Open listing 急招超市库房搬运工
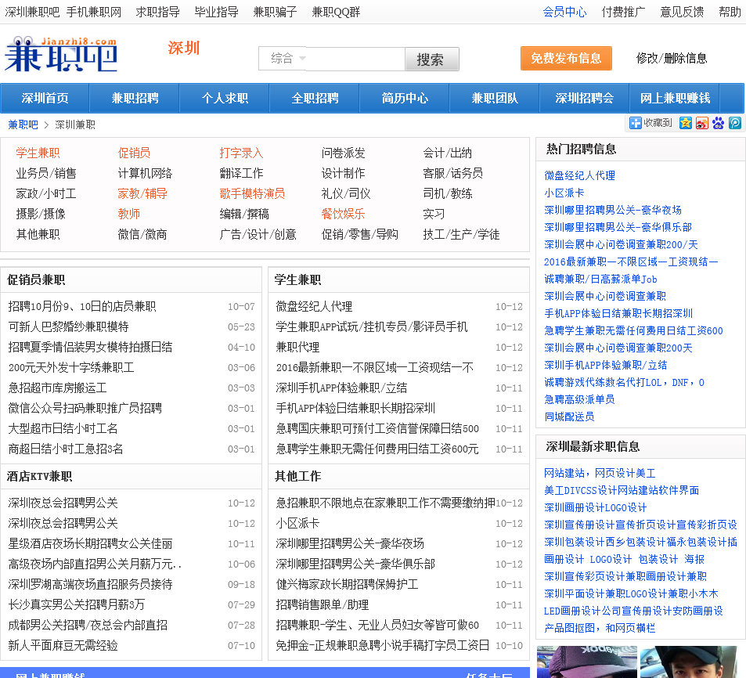The height and width of the screenshot is (678, 746). (57, 388)
